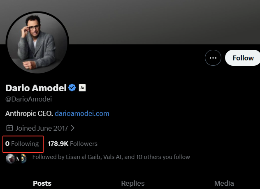
Task: Click the gray header banner image
Action: pos(165,21)
